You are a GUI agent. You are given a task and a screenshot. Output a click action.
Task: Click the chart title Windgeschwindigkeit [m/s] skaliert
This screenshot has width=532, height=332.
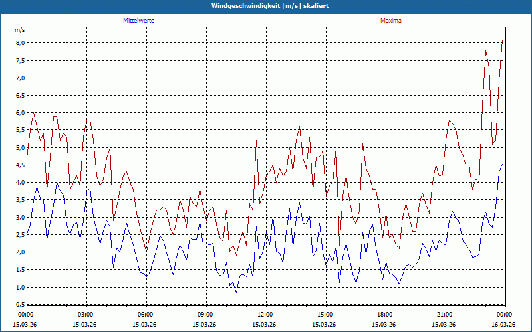coord(270,6)
